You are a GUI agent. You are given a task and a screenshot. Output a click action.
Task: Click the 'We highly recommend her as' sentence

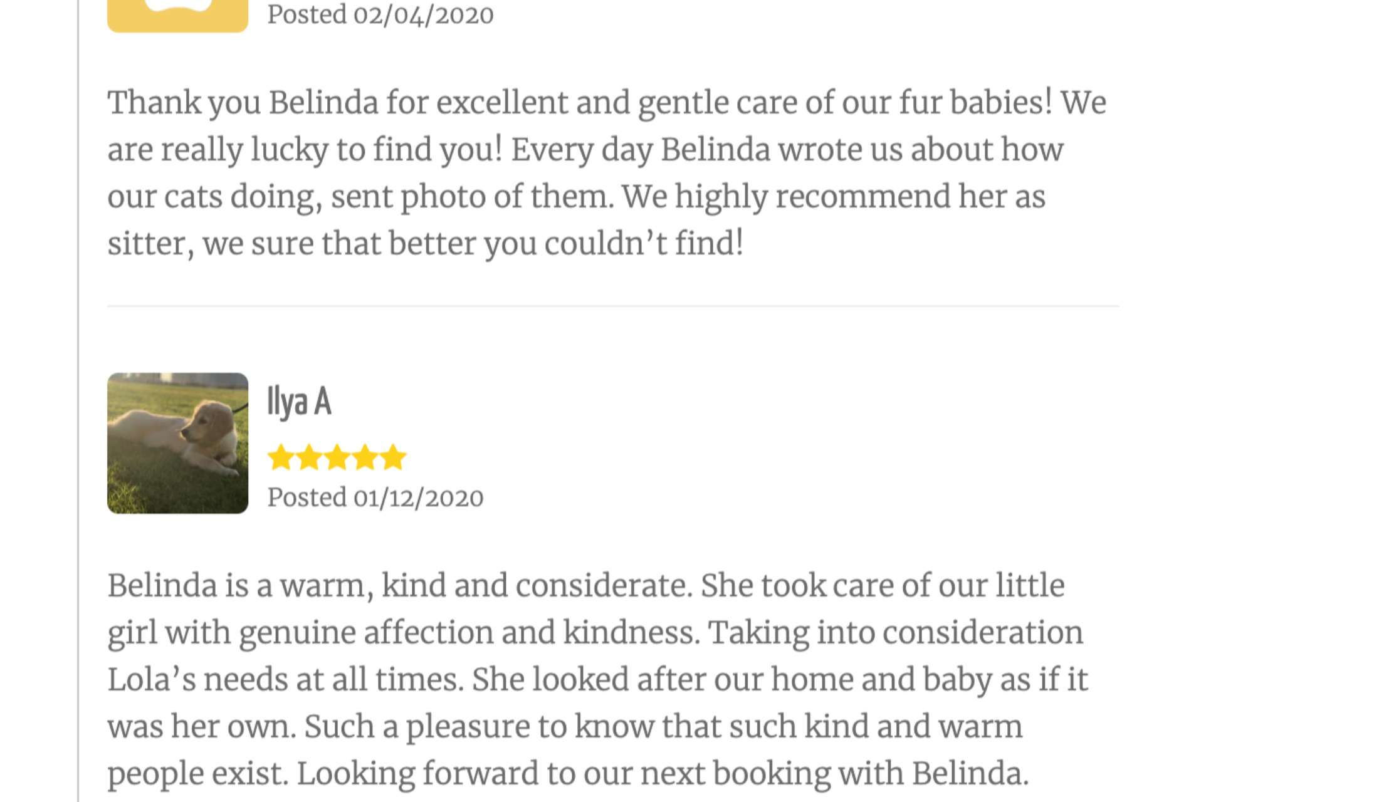click(x=834, y=197)
